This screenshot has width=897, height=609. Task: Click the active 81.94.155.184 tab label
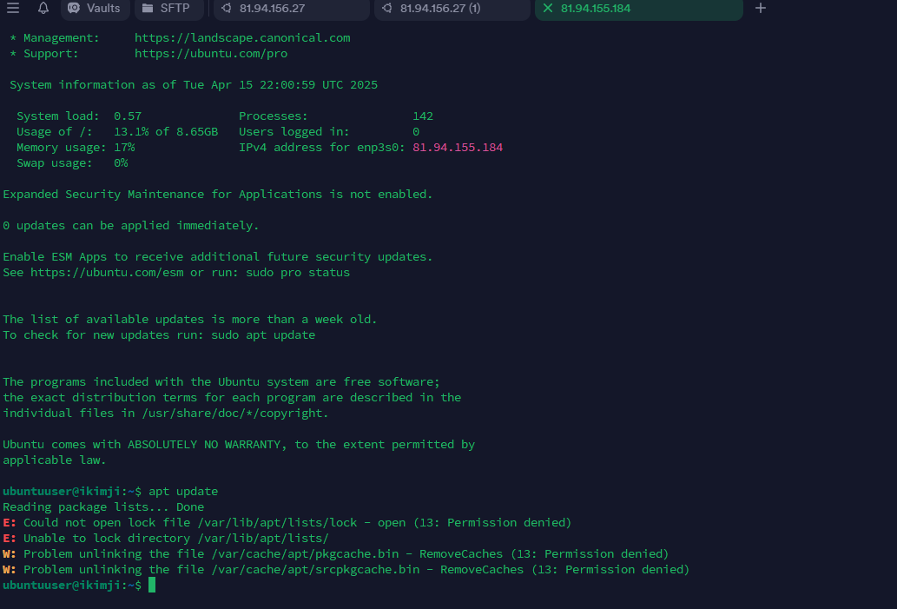coord(596,9)
